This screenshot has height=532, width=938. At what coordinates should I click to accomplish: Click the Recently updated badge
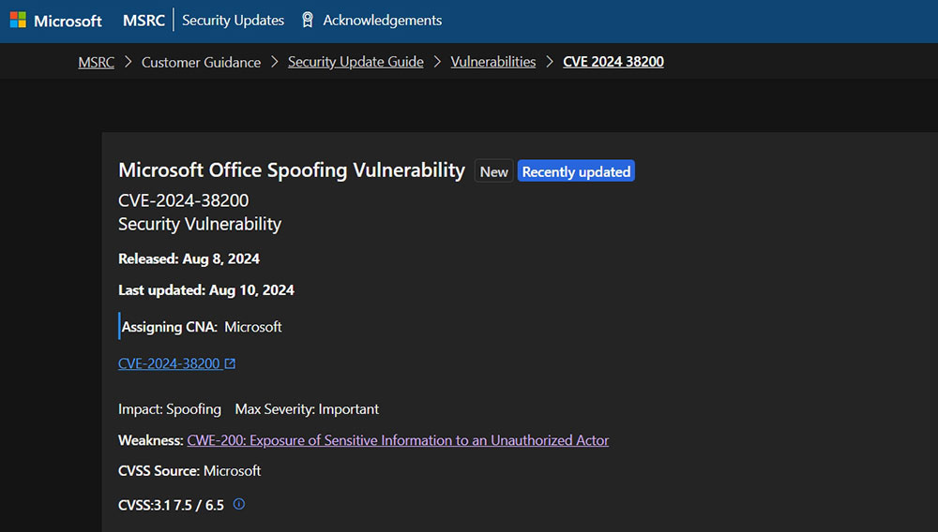576,171
